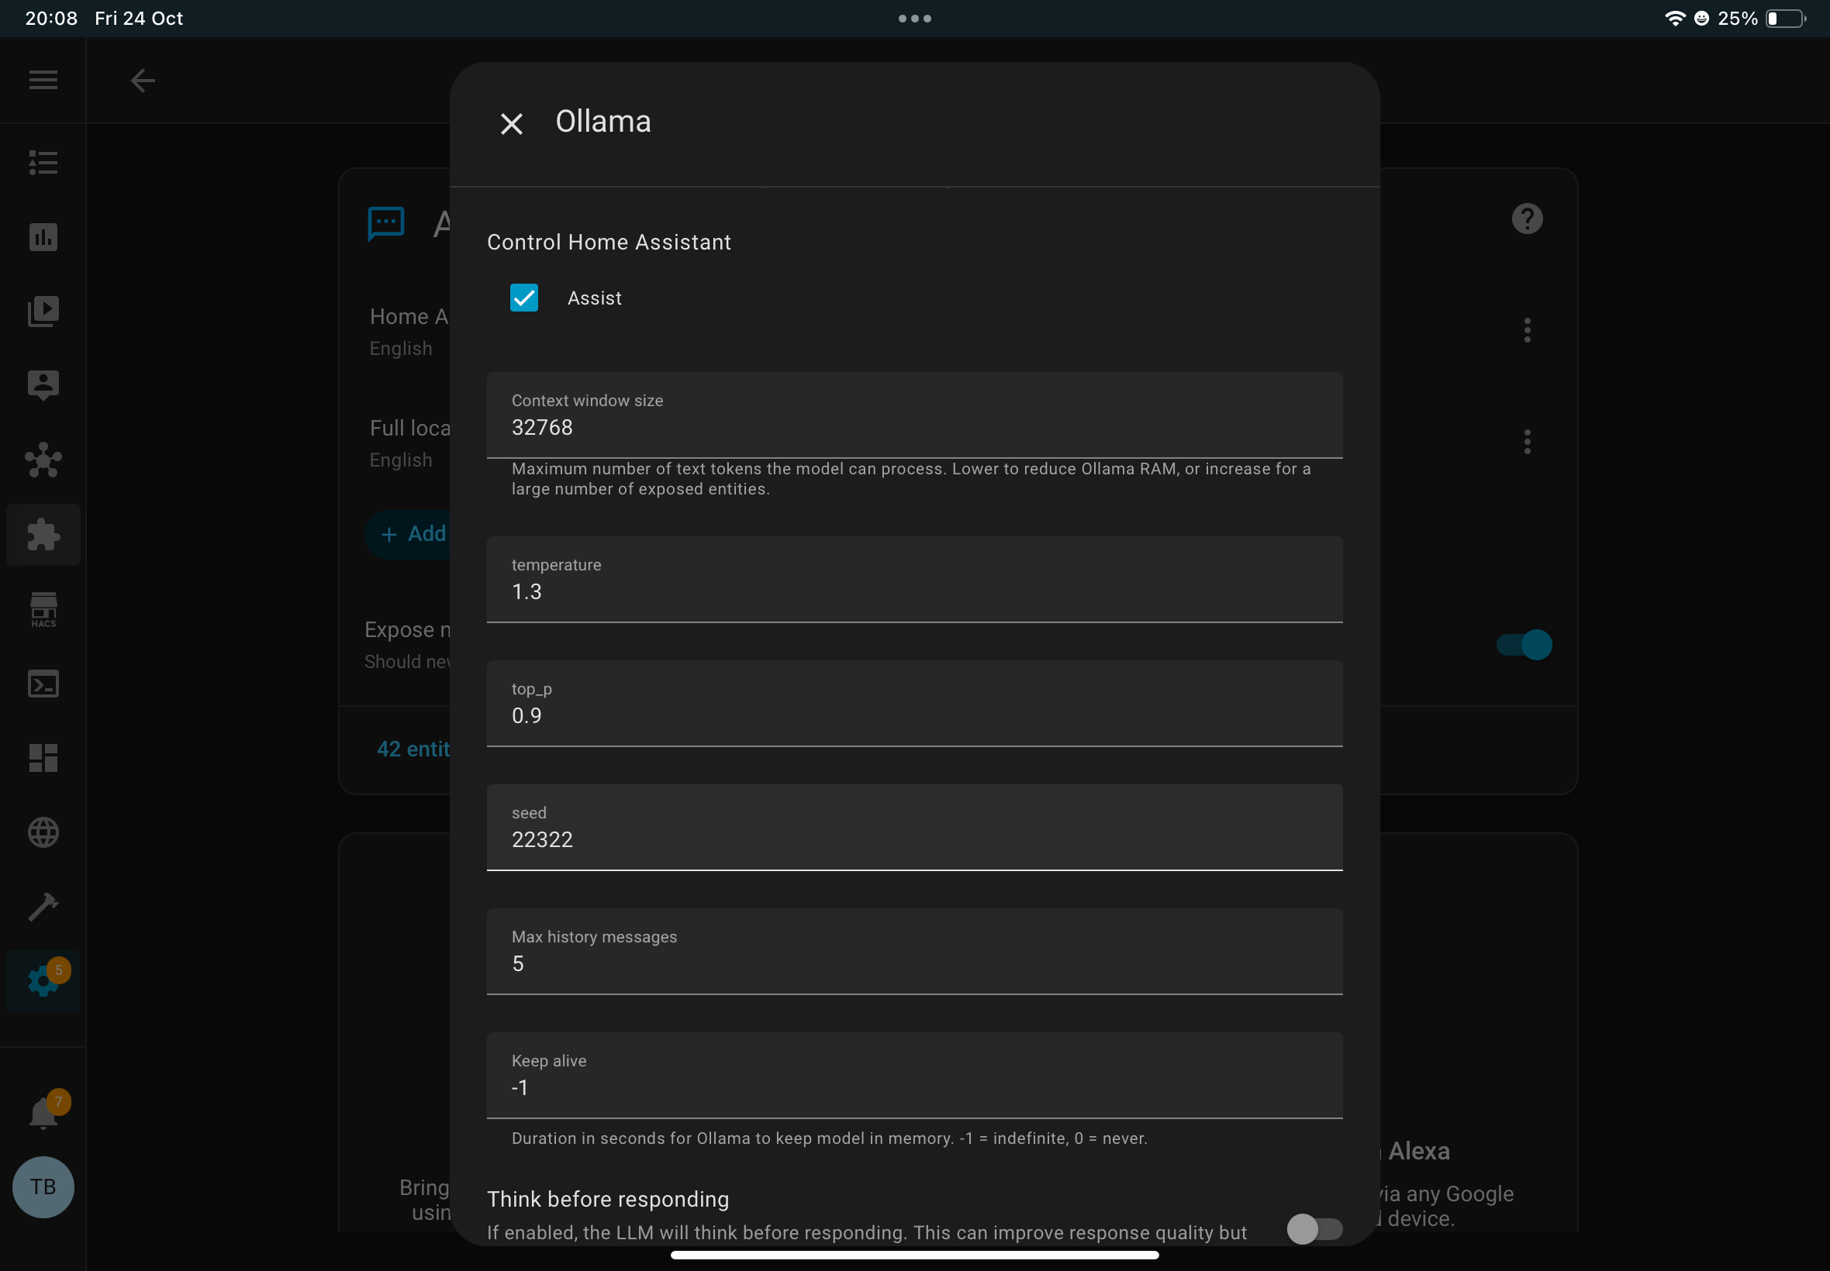This screenshot has width=1830, height=1271.
Task: Enable Think before responding toggle
Action: [1314, 1229]
